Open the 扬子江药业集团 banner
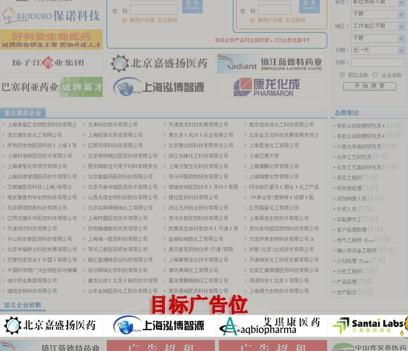408x351 pixels. (x=52, y=63)
